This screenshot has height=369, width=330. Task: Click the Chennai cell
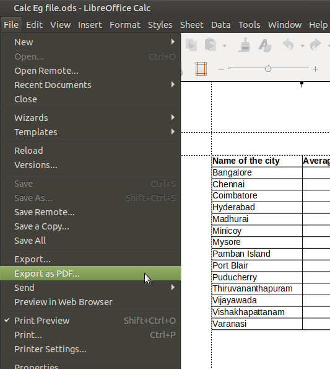click(257, 184)
